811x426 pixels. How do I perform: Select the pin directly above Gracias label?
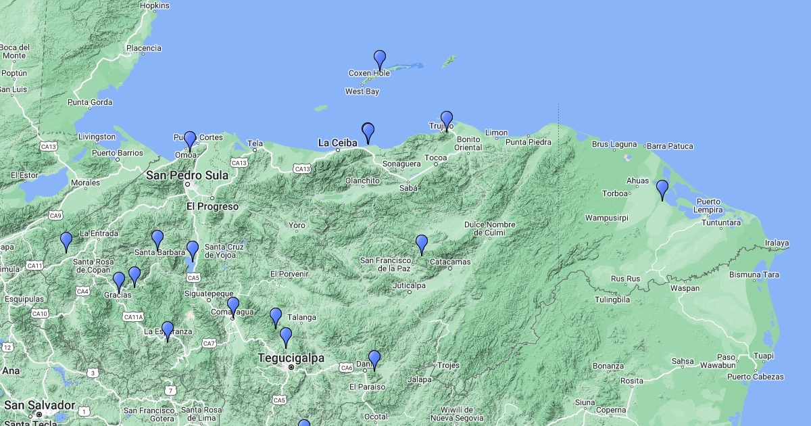pyautogui.click(x=119, y=281)
